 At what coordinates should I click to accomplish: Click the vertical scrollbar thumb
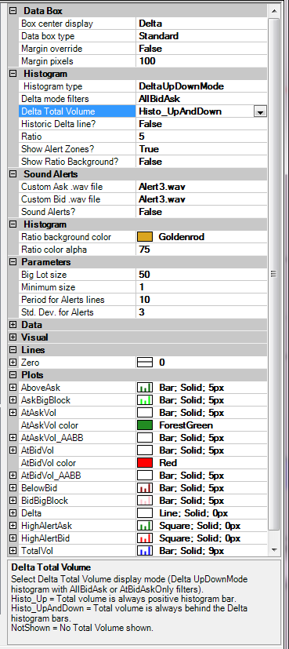point(273,273)
